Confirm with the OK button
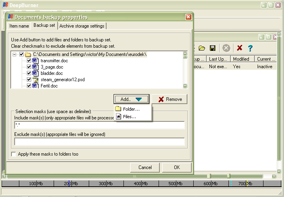This screenshot has width=284, height=197. point(177,167)
